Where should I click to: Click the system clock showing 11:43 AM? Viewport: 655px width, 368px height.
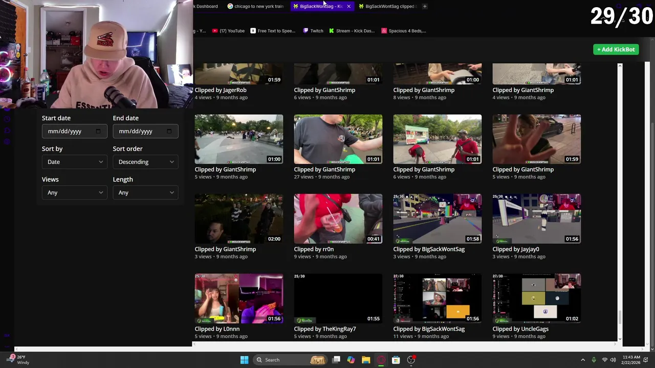pyautogui.click(x=631, y=360)
